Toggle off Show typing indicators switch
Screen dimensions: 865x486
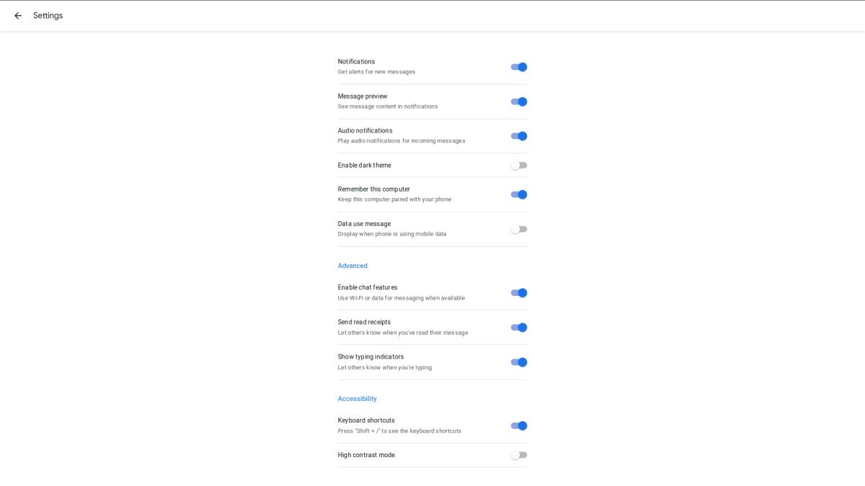tap(519, 362)
